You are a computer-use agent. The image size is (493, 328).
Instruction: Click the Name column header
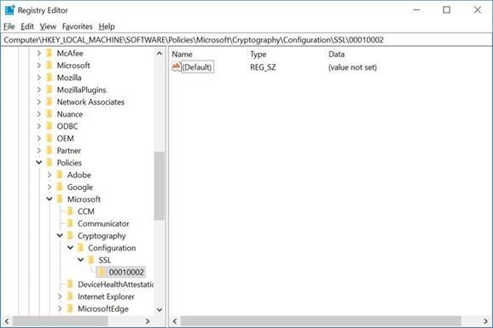[x=183, y=54]
